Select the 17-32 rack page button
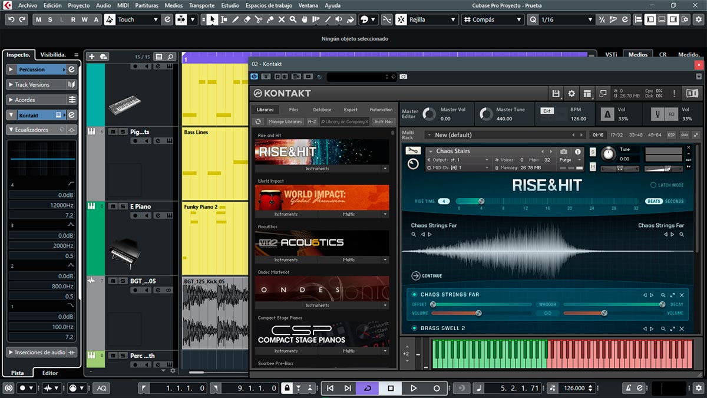Screen dimensions: 707x398 pyautogui.click(x=617, y=135)
